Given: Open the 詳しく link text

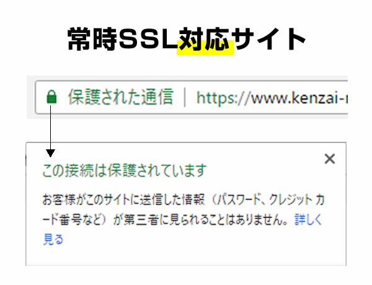Looking at the screenshot, I should point(308,219).
